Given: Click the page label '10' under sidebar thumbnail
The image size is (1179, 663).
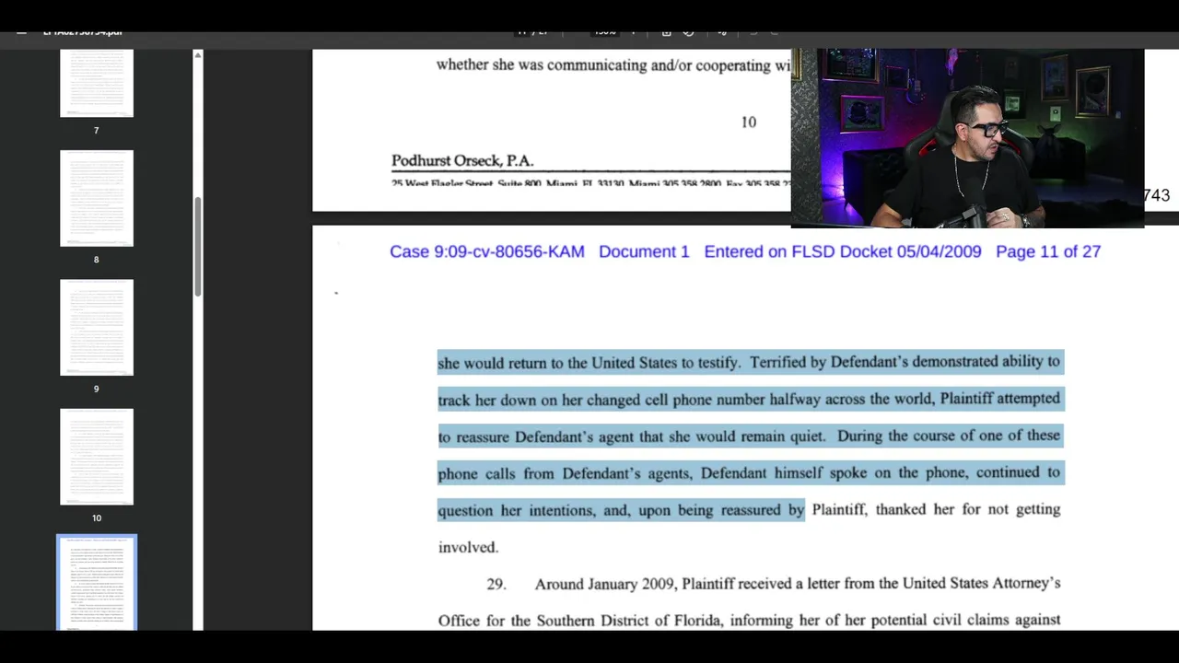Looking at the screenshot, I should click(x=96, y=518).
